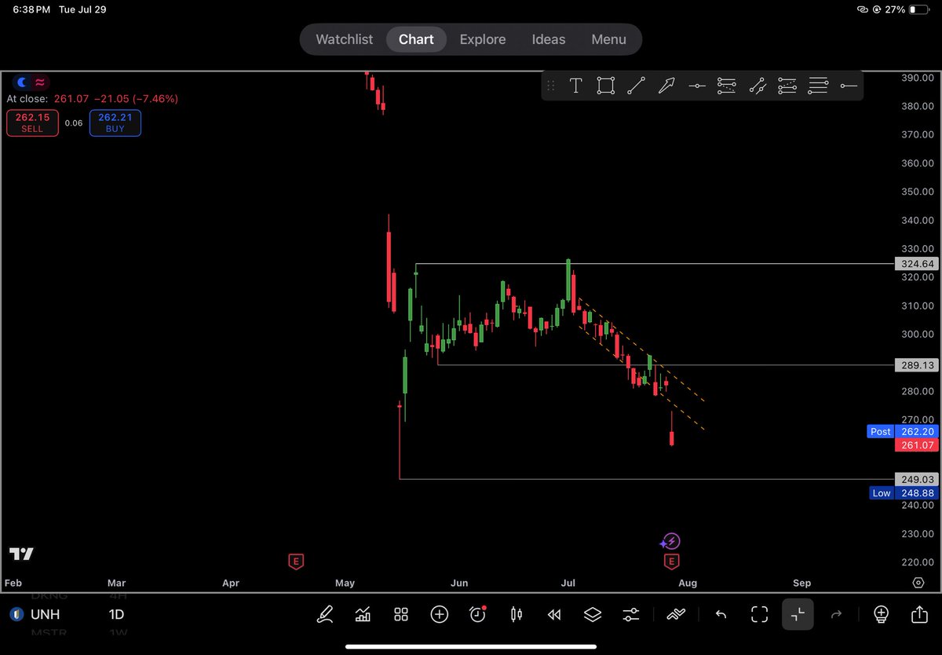Select the Text drawing tool

pyautogui.click(x=575, y=86)
